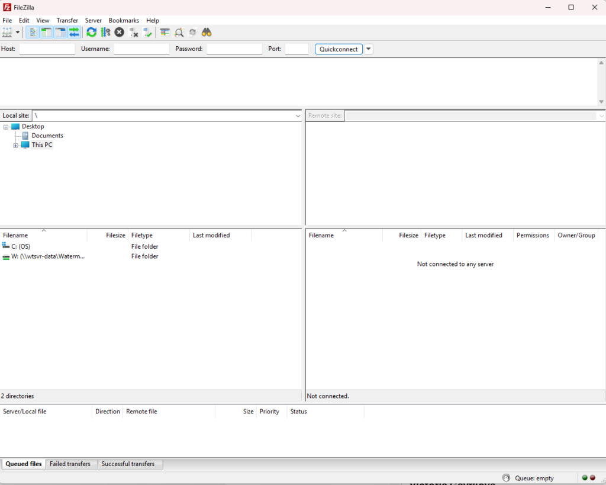Open the Local site path dropdown
The width and height of the screenshot is (606, 485).
pos(298,115)
